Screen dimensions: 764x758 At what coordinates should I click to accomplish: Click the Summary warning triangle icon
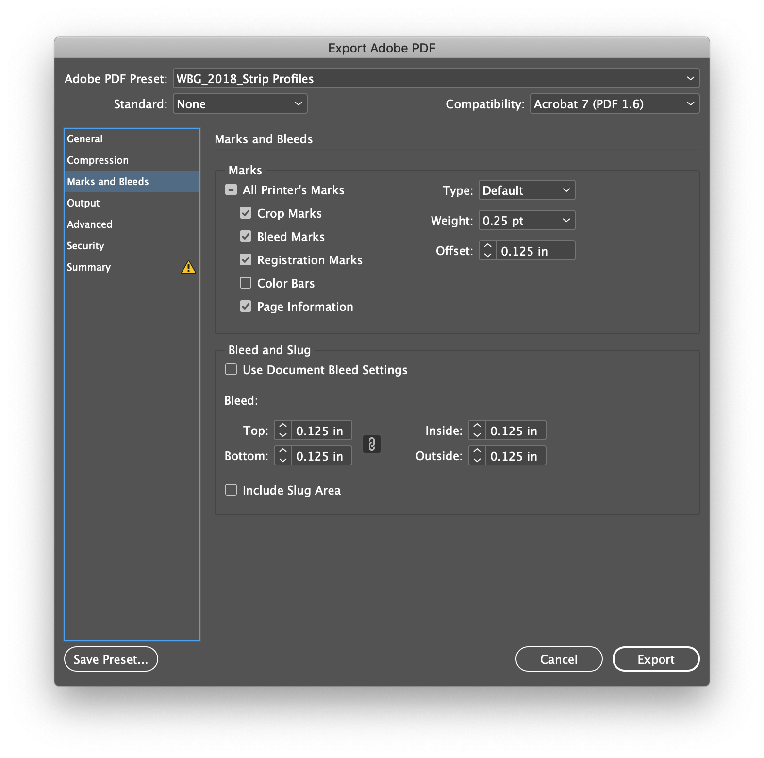(x=188, y=267)
